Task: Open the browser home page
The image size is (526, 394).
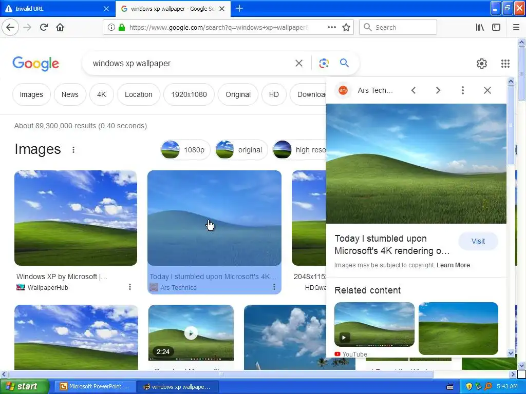Action: point(60,27)
